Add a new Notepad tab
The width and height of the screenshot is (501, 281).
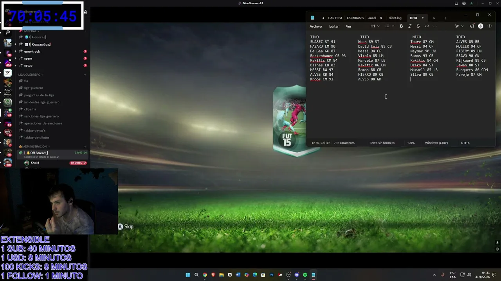coord(445,18)
